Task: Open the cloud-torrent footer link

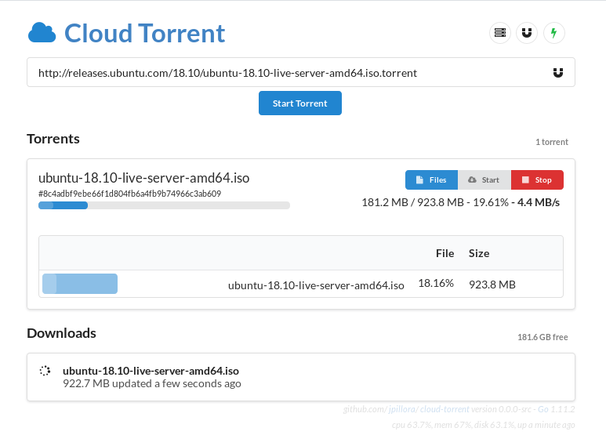Action: tap(445, 409)
